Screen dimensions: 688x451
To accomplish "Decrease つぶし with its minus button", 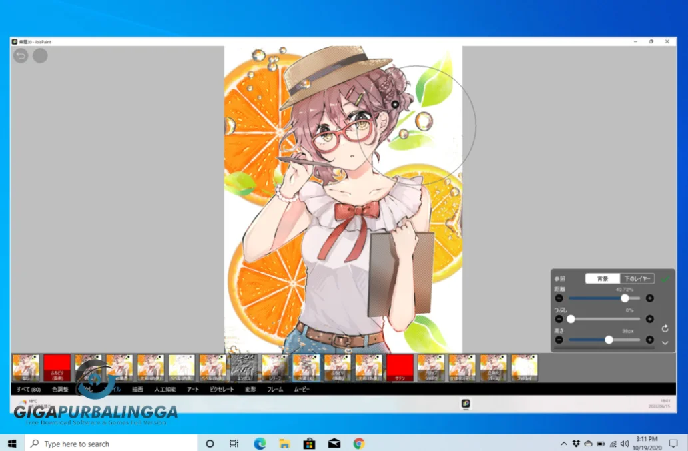I will pyautogui.click(x=559, y=319).
